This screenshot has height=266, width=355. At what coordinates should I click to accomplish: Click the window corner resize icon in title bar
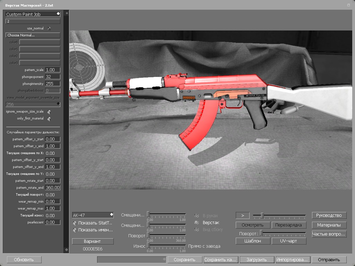coord(348,5)
